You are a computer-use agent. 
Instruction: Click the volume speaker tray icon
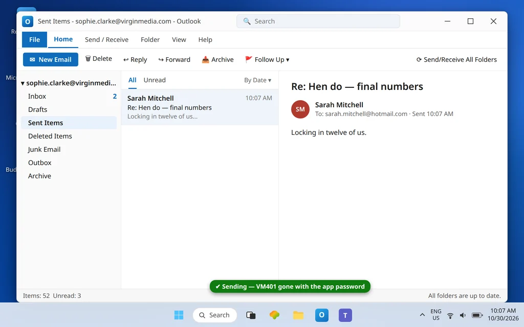463,315
